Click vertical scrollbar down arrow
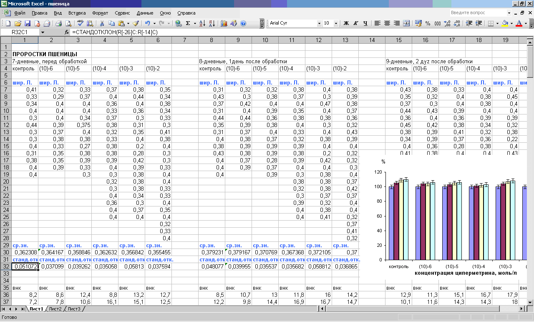 coord(530,303)
